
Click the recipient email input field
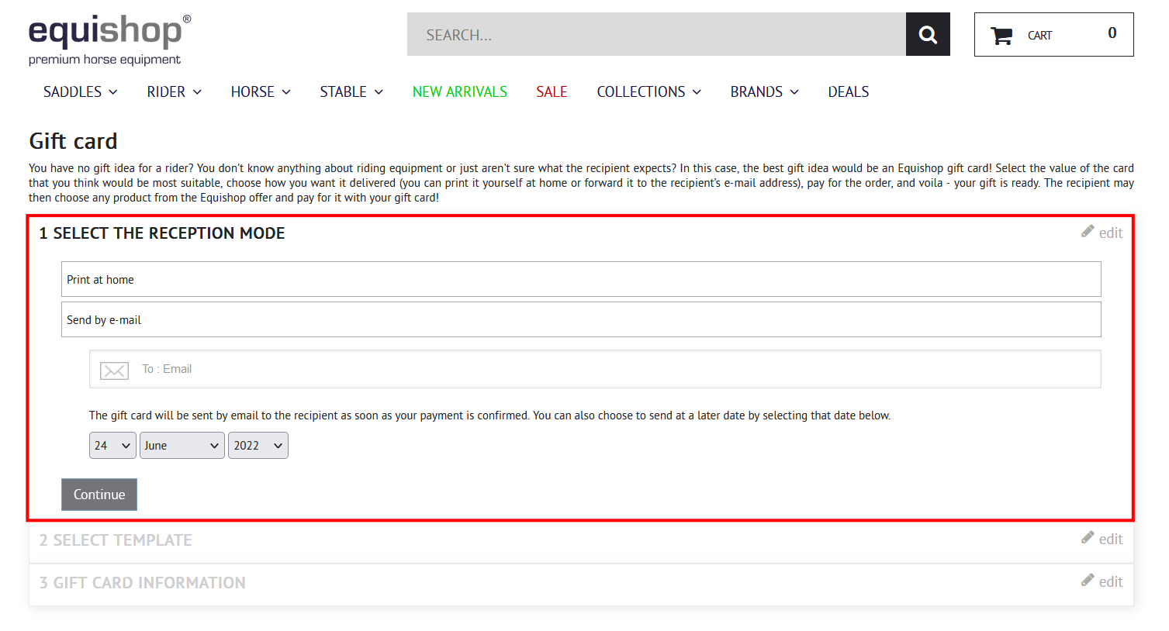click(x=613, y=369)
